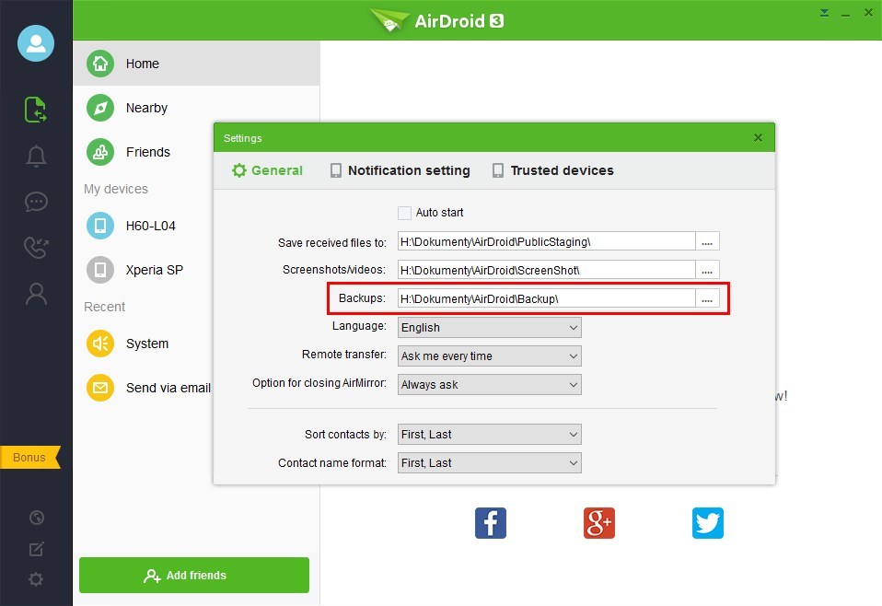This screenshot has height=606, width=882.
Task: Minimize the AirDroid window
Action: click(845, 14)
